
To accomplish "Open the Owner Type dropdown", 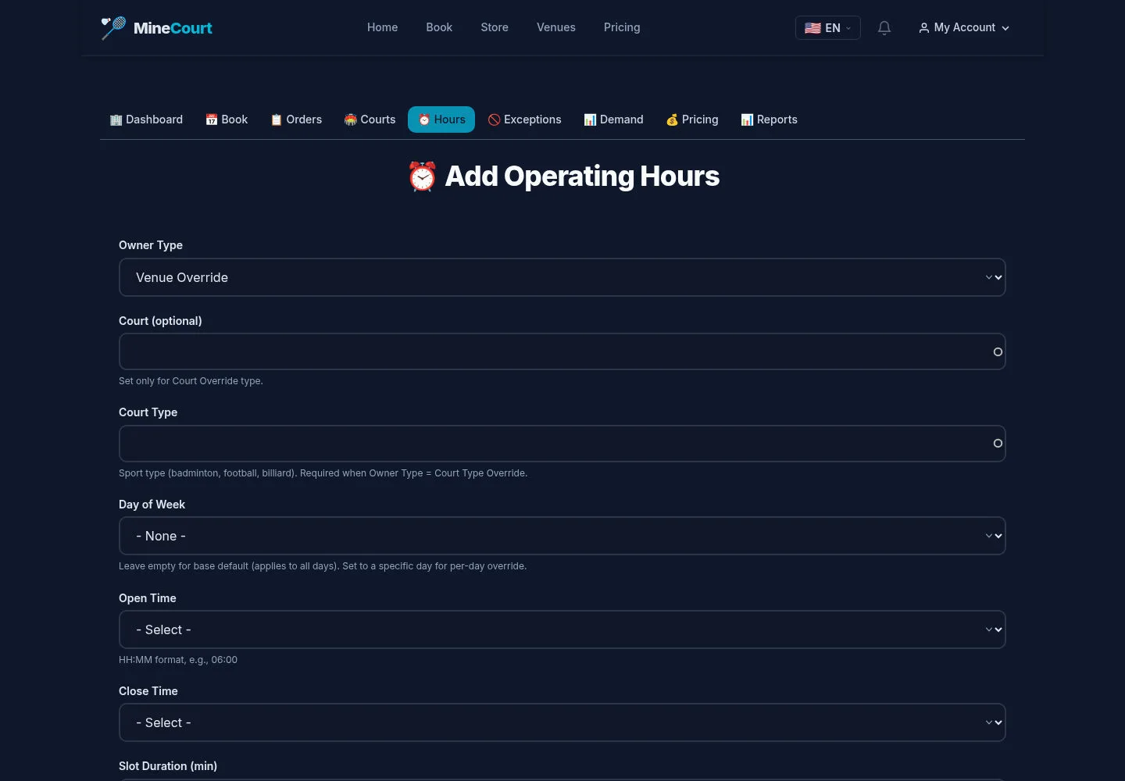I will (562, 277).
